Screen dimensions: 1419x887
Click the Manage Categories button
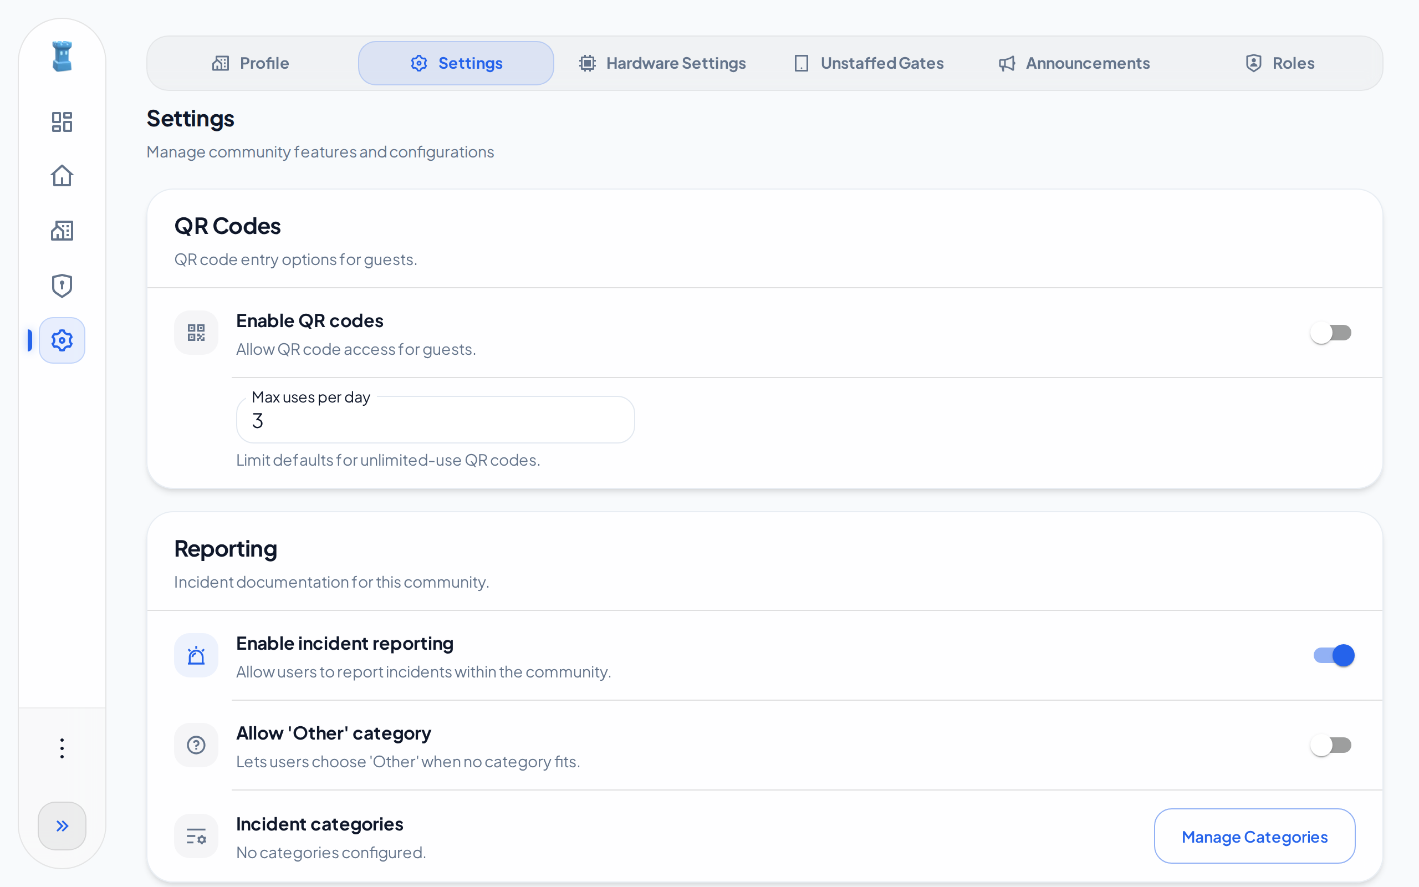point(1255,836)
